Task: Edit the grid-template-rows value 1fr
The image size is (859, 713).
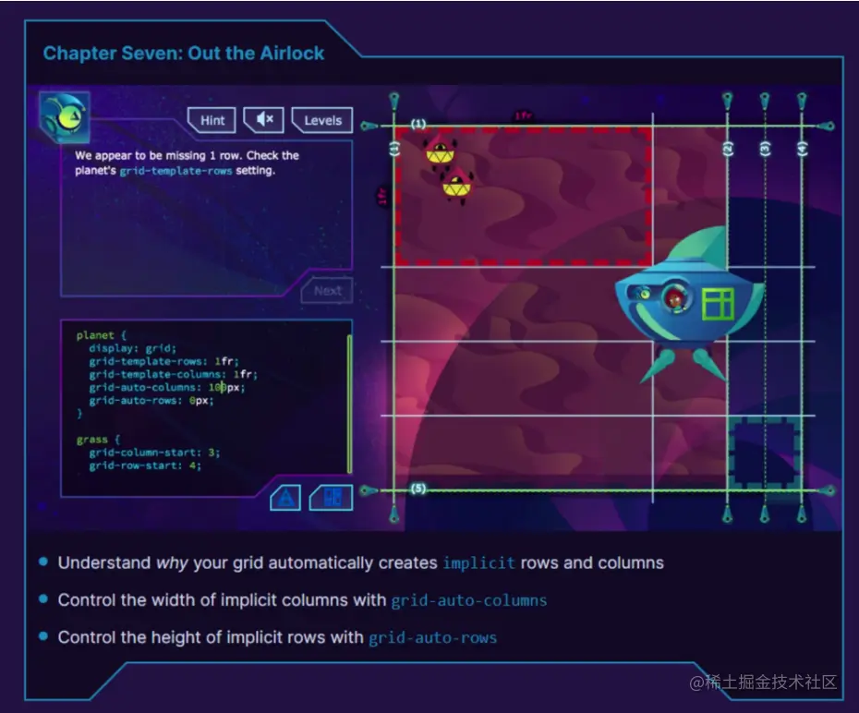Action: pyautogui.click(x=224, y=361)
